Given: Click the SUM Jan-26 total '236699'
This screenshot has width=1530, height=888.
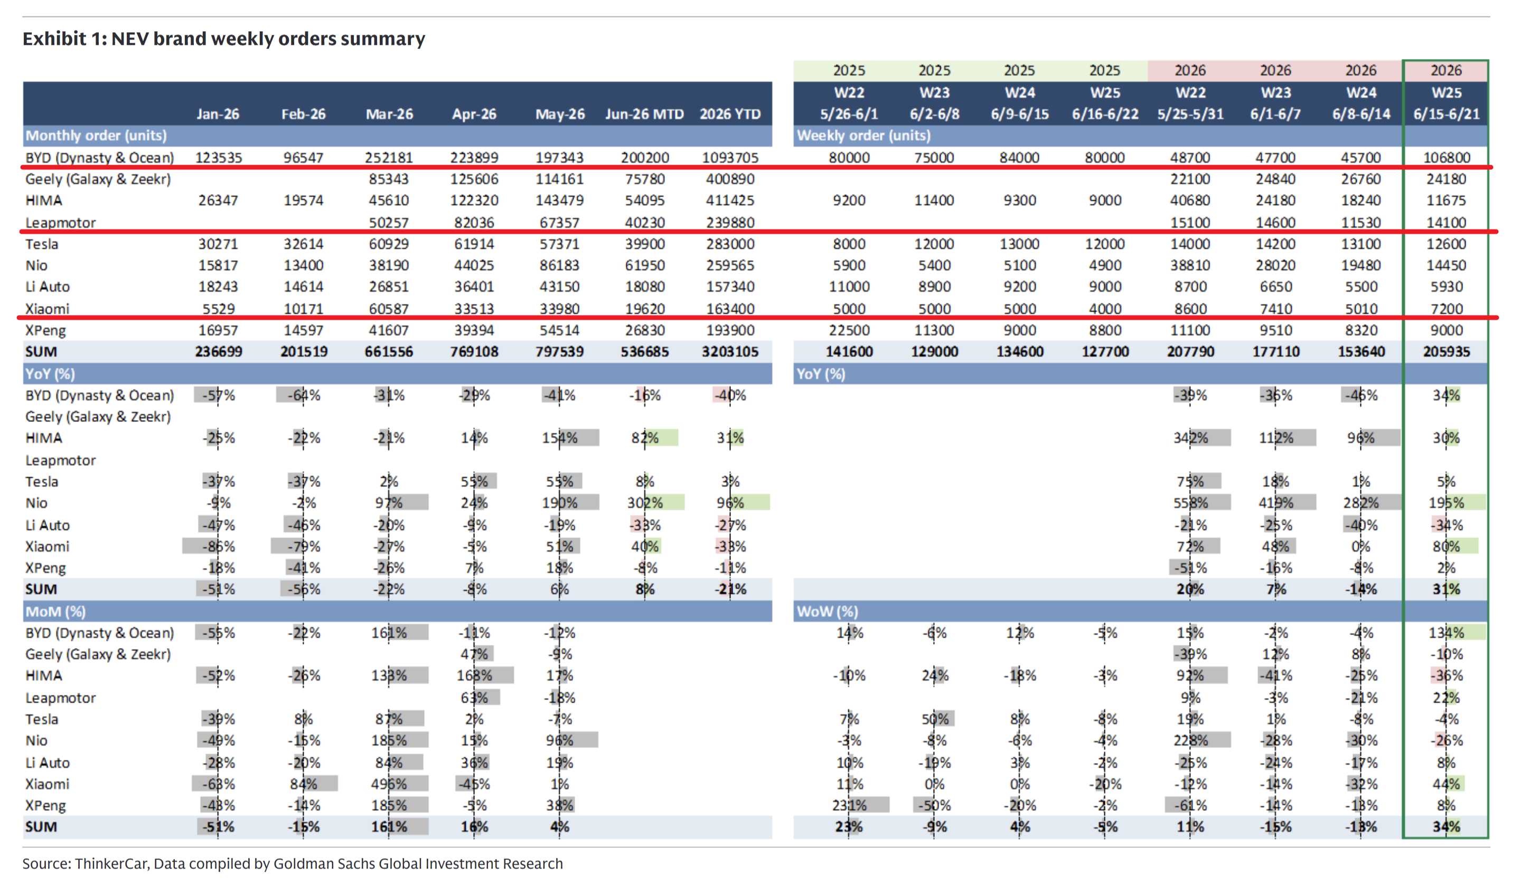Looking at the screenshot, I should (219, 352).
